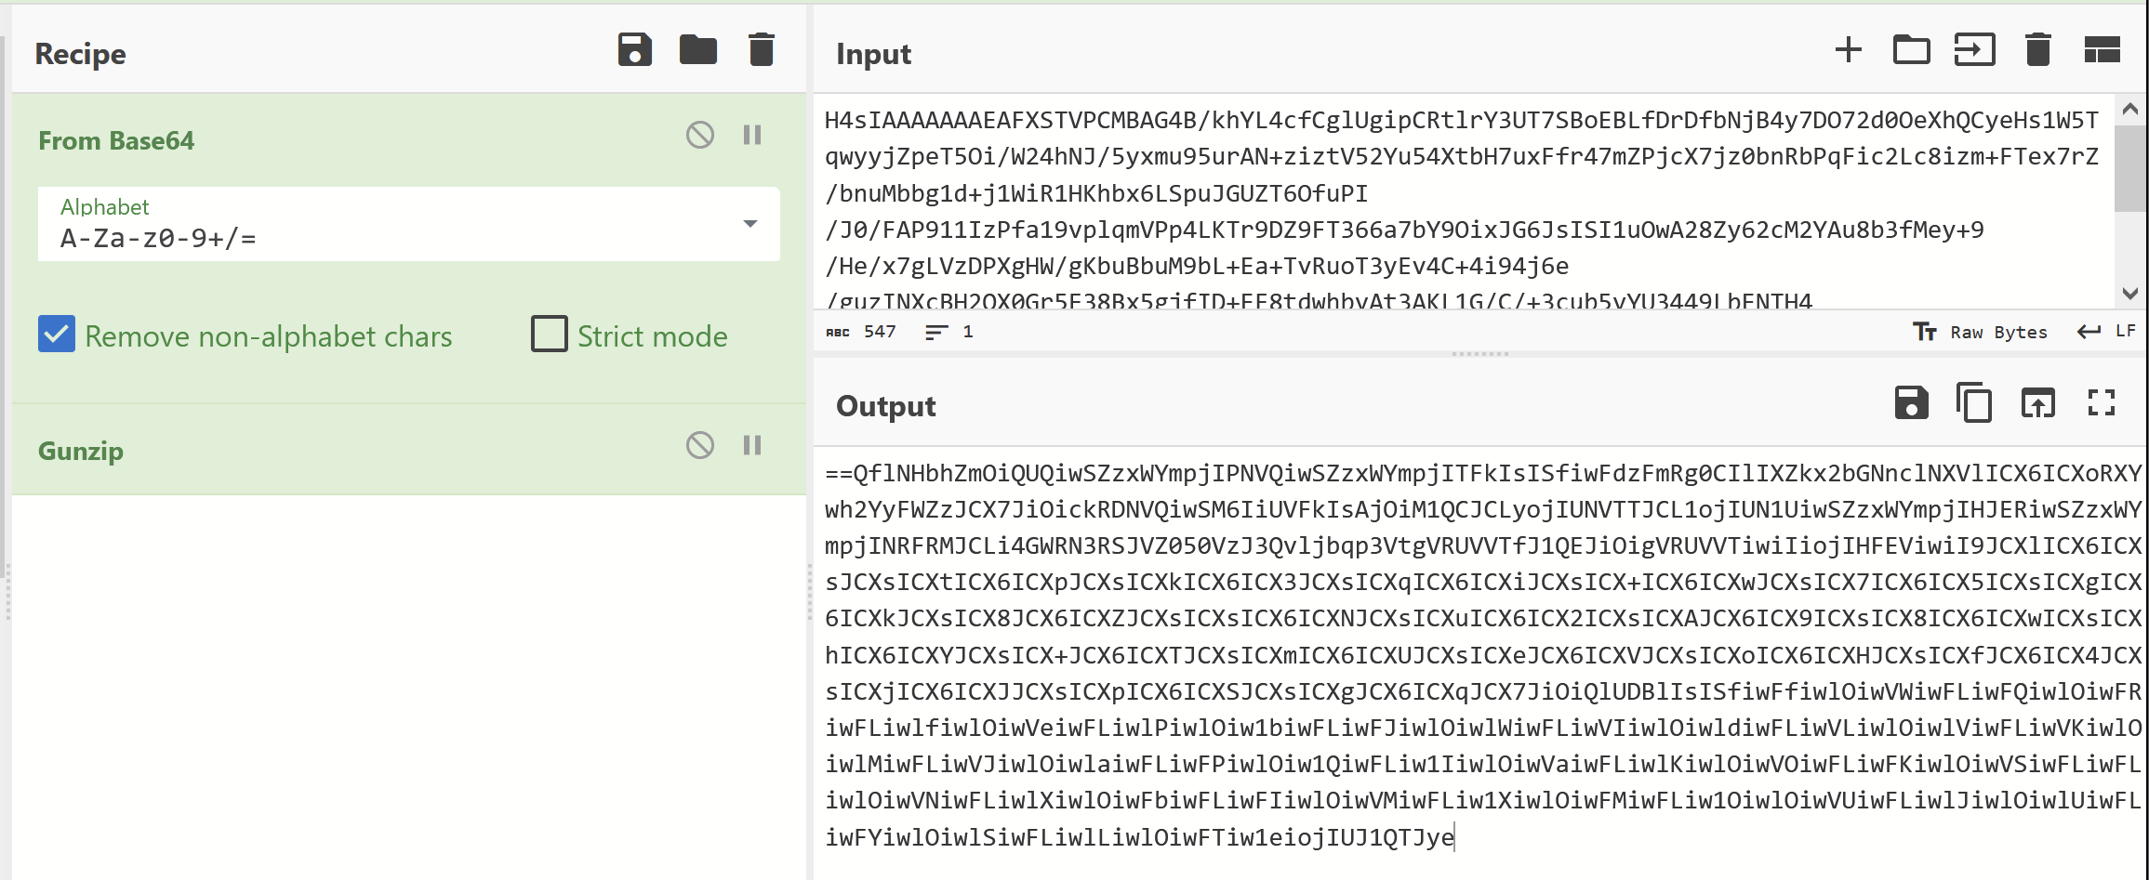Set a breakpoint on the Gunzip operation
The height and width of the screenshot is (880, 2149).
751,446
